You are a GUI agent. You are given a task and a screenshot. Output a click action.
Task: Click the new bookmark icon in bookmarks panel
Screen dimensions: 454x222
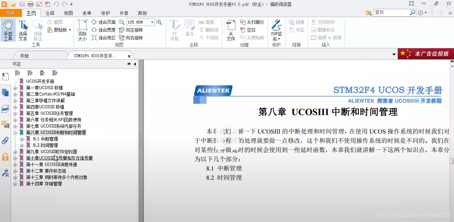pos(30,73)
